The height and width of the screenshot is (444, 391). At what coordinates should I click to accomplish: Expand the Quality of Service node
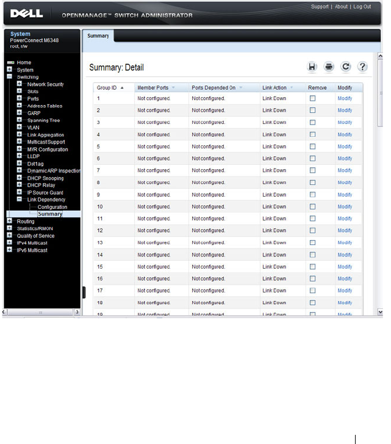[9, 235]
